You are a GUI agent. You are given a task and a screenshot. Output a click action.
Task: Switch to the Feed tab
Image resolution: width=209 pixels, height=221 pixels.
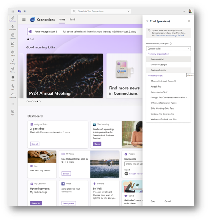point(72,20)
